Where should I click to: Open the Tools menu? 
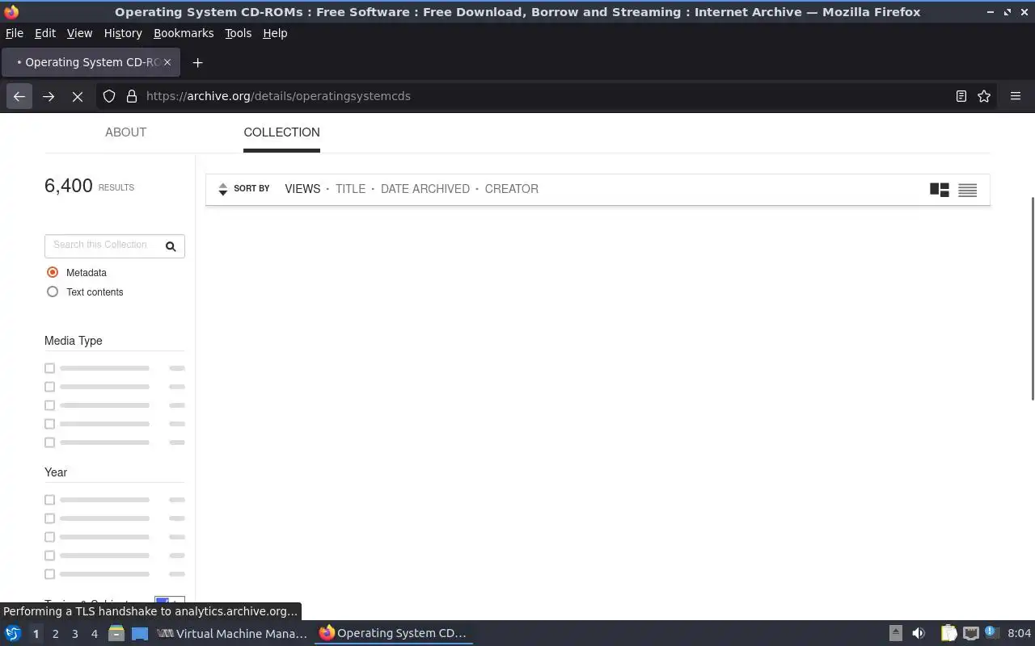[x=239, y=33]
